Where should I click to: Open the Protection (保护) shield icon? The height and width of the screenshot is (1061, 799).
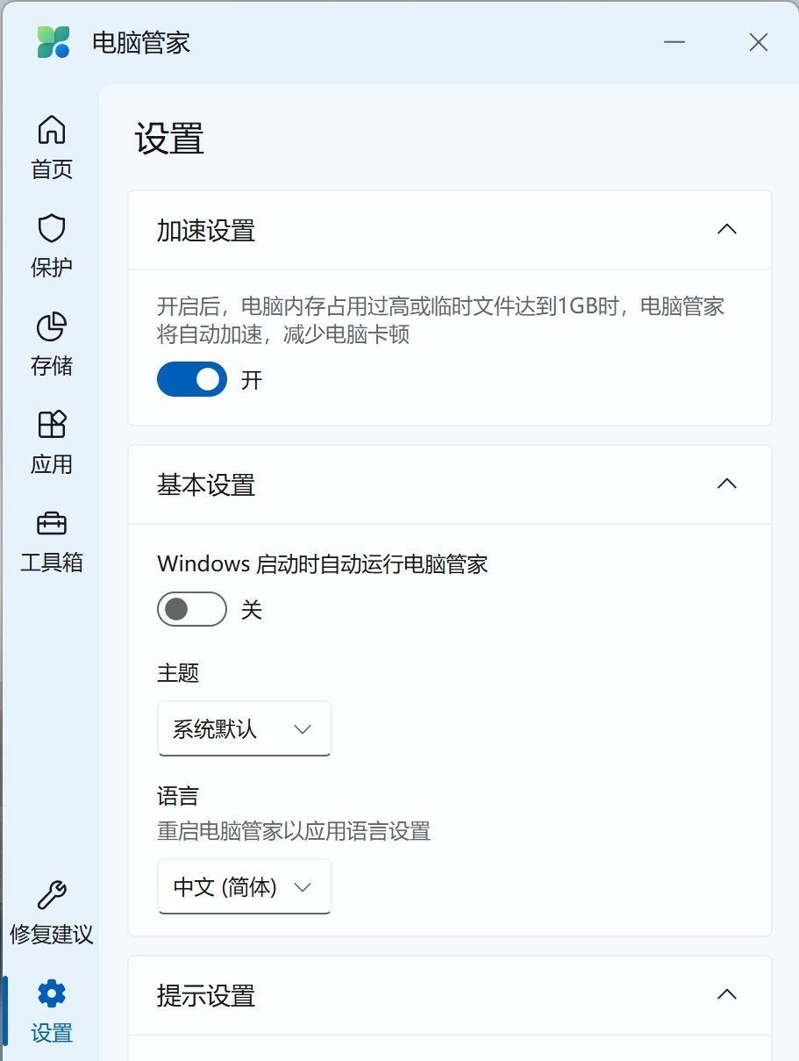click(x=51, y=228)
